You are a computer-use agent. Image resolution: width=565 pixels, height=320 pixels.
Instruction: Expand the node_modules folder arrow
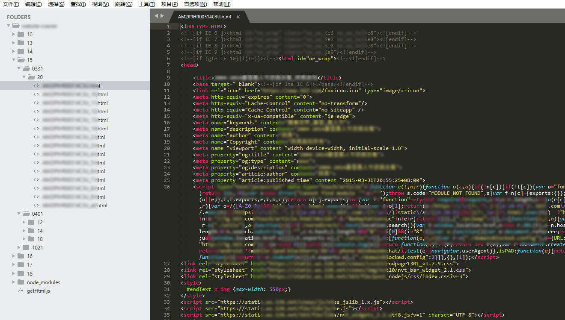coord(14,282)
